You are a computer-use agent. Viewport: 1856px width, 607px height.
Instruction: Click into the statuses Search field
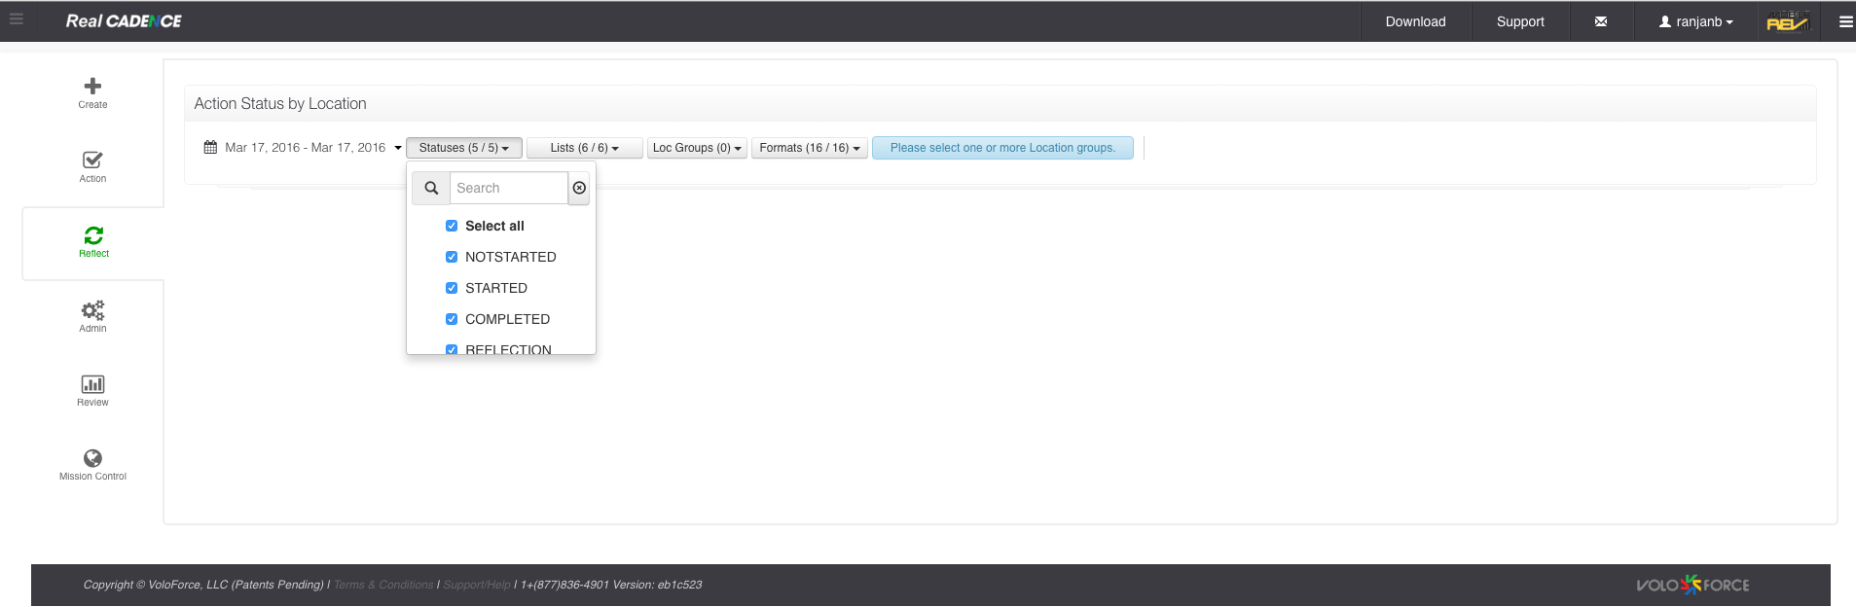pos(508,188)
